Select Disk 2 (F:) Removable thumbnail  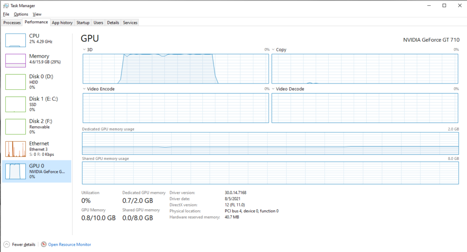(15, 126)
